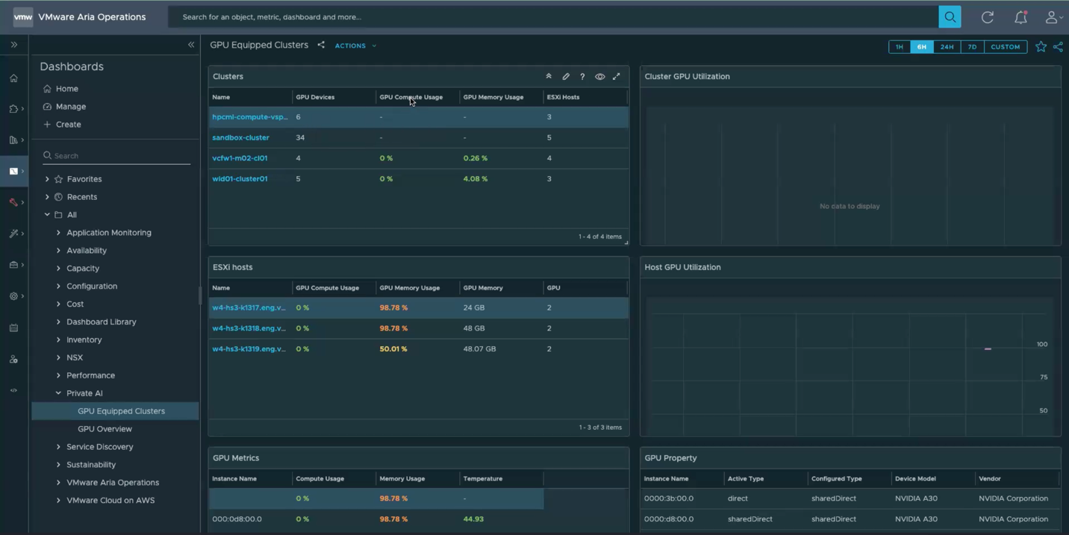Viewport: 1069px width, 535px height.
Task: Click the refresh icon in header
Action: click(x=987, y=17)
